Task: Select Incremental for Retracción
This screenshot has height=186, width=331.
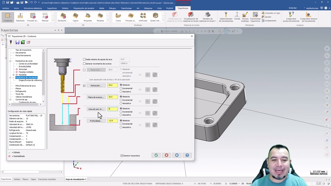Action: pos(121,88)
